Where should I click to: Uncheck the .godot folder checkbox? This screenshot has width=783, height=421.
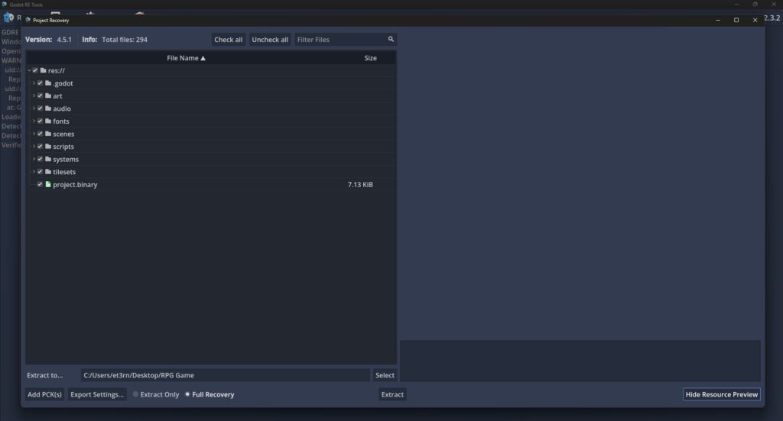pyautogui.click(x=40, y=83)
